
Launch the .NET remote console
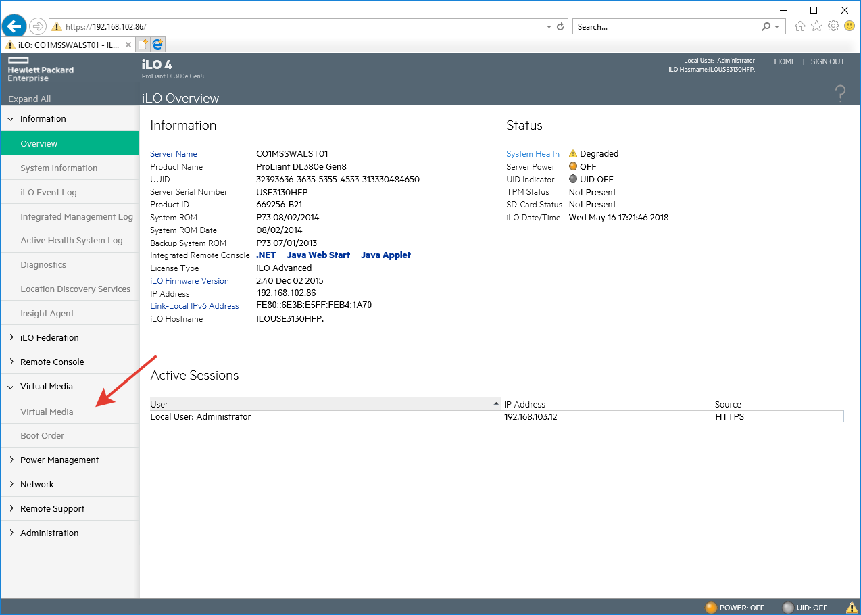coord(266,255)
